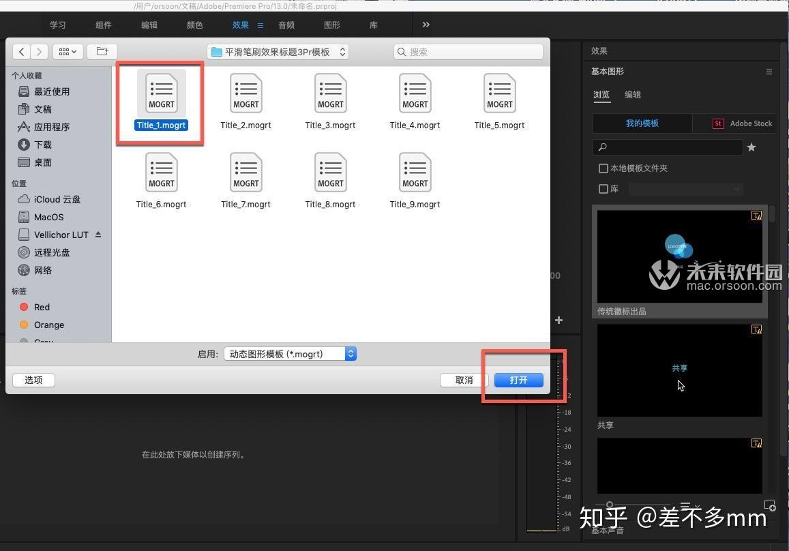Image resolution: width=789 pixels, height=551 pixels.
Task: Select the Title_3.mogrt file thumbnail
Action: tap(330, 93)
